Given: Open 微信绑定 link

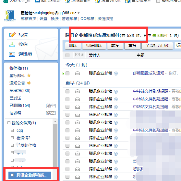Looking at the screenshot, I should (105, 19).
